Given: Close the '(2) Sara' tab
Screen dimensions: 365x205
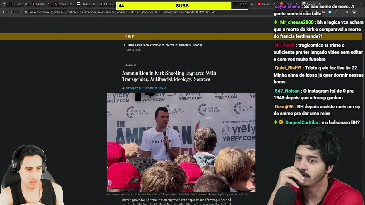Looking at the screenshot, I should [x=71, y=4].
